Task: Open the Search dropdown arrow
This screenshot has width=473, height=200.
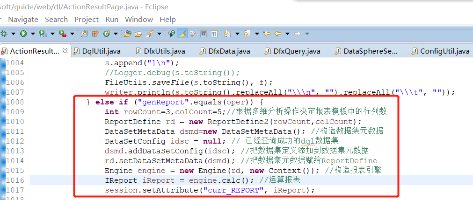Action: coord(159,34)
